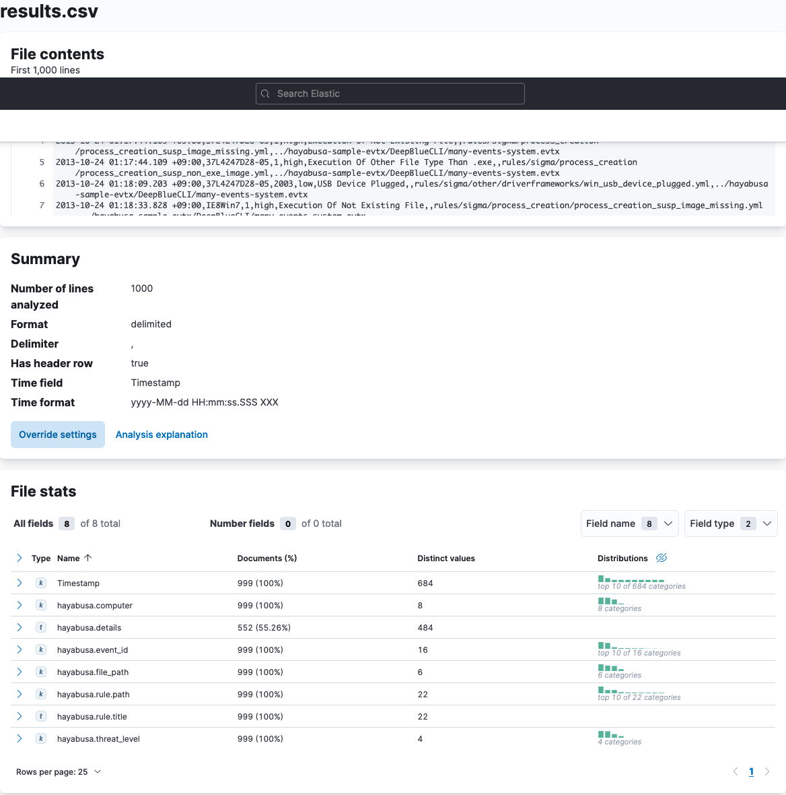Click keyword type icon for hayabusa.rule.path

(x=41, y=695)
